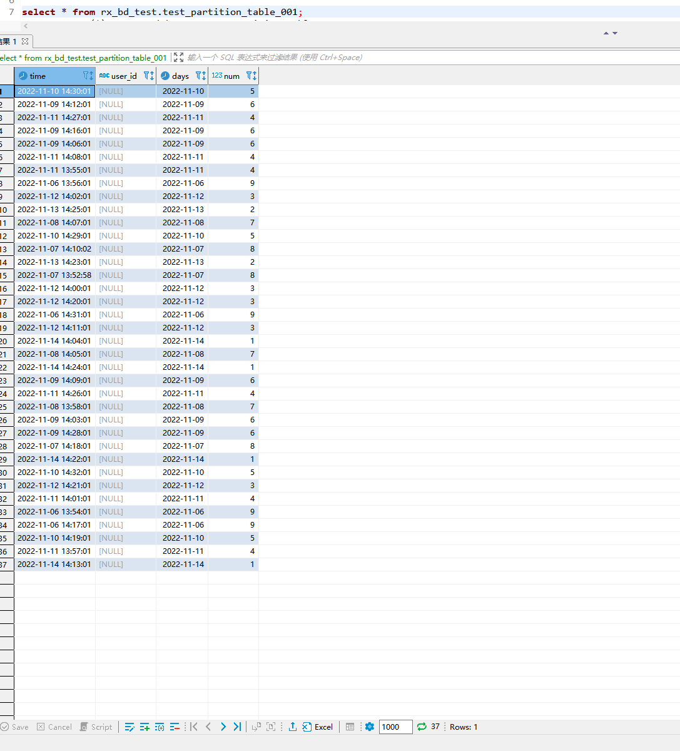Click the fetch size field showing 1000
The height and width of the screenshot is (751, 680).
(395, 727)
